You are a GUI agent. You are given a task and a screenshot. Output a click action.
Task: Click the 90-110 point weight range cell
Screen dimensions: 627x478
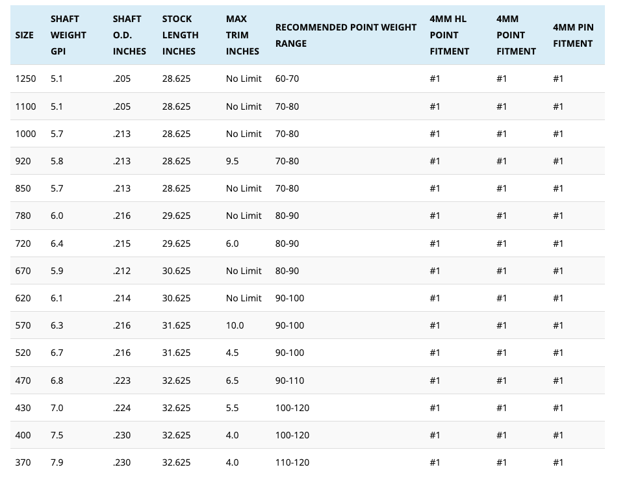click(x=289, y=381)
